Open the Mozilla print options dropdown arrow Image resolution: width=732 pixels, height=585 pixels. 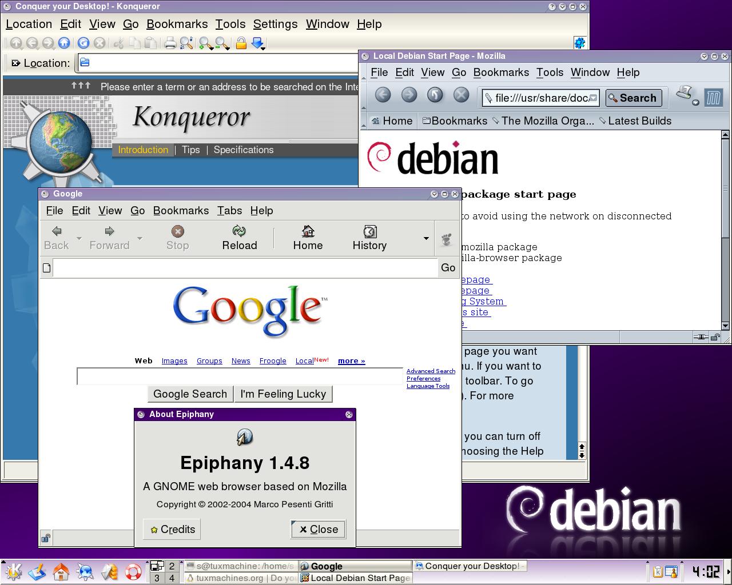click(695, 102)
